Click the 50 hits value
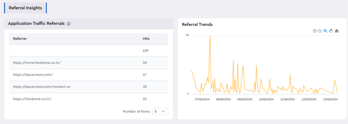 point(145,63)
